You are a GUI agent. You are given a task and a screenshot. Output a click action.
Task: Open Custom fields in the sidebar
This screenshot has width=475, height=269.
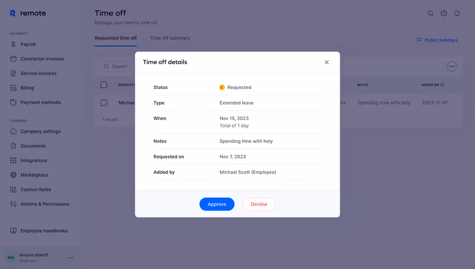pyautogui.click(x=36, y=189)
